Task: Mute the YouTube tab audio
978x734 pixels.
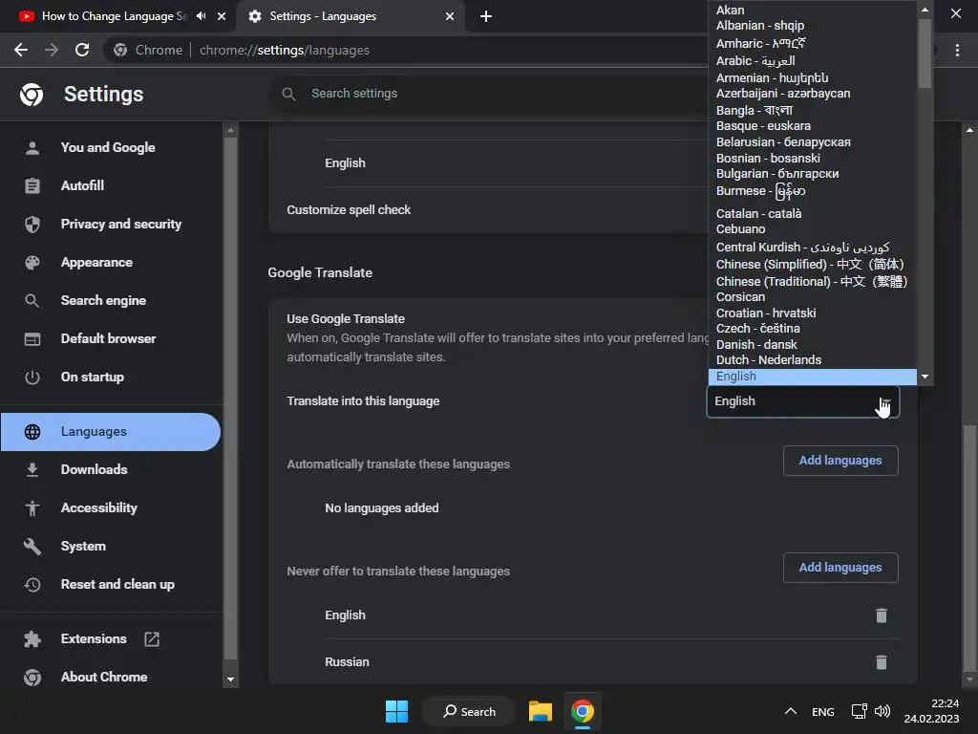Action: coord(201,16)
